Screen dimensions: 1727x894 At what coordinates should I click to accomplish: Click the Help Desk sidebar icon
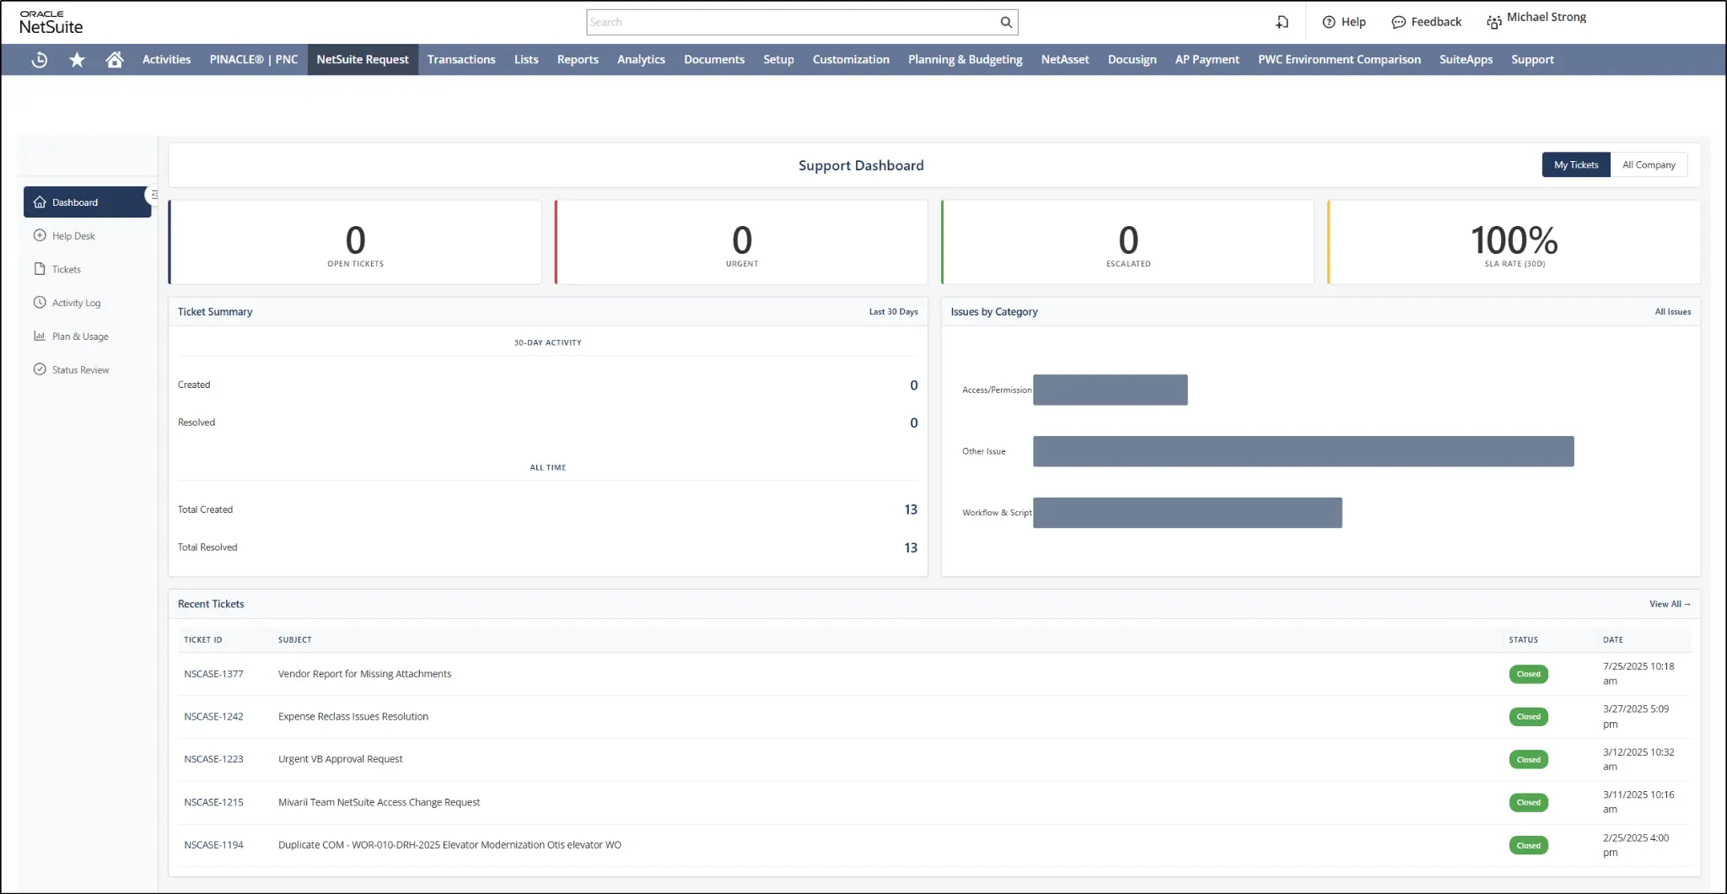[x=40, y=236]
